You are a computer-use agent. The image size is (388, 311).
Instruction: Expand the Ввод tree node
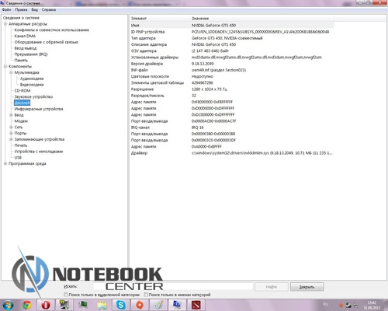pos(11,115)
